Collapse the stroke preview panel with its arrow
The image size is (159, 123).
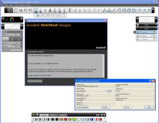coord(3,25)
